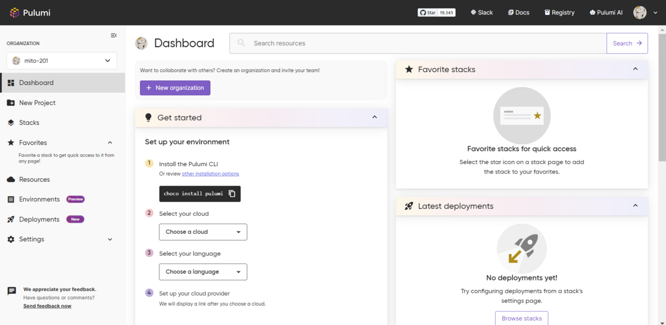666x325 pixels.
Task: Open the Choose a cloud dropdown
Action: coord(203,232)
